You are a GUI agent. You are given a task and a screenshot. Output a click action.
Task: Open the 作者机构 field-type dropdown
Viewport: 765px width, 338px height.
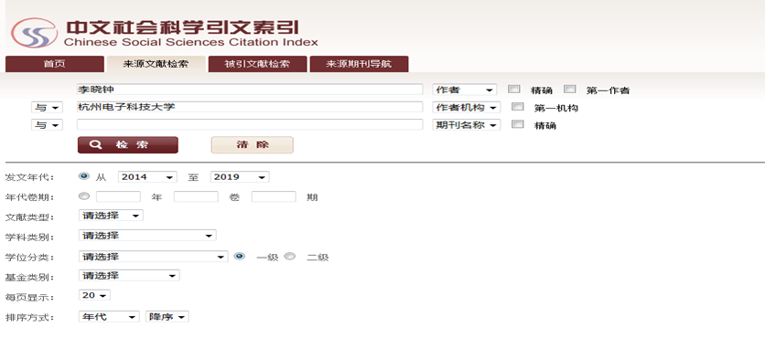(467, 108)
